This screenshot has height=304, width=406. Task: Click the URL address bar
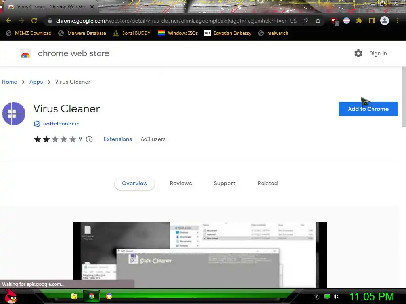point(176,21)
